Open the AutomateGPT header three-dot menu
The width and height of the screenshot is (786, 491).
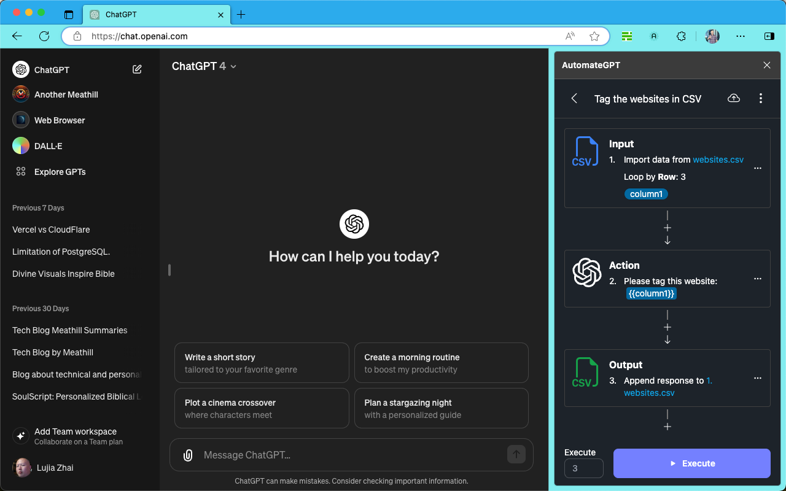(761, 98)
